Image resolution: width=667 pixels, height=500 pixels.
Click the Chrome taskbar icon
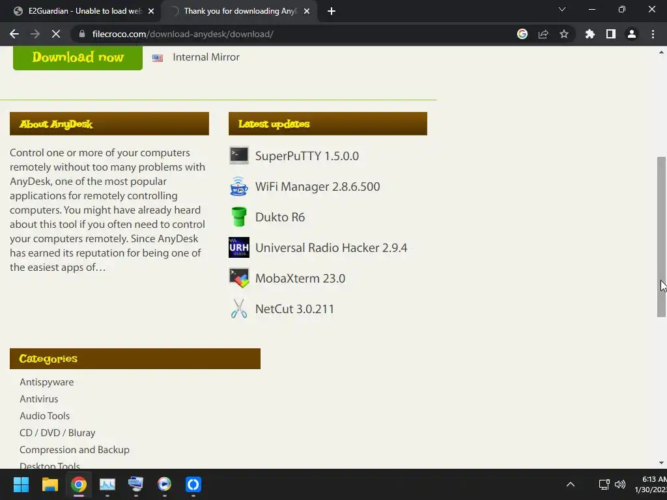[x=79, y=484]
